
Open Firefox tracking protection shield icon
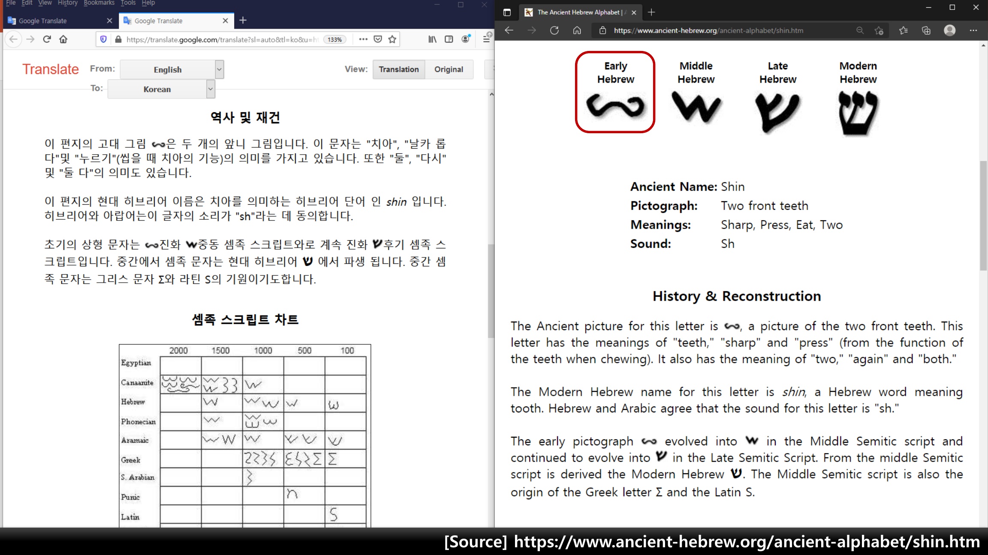(x=103, y=39)
